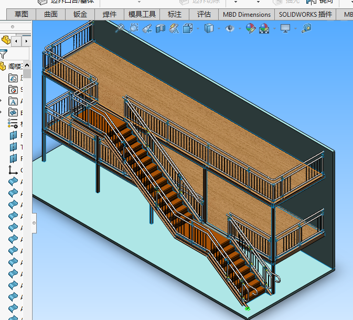Click the Previous View icon
Image resolution: width=353 pixels, height=320 pixels.
147,28
